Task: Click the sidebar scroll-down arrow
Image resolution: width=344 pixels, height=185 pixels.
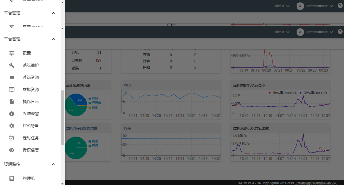Action: [62, 184]
